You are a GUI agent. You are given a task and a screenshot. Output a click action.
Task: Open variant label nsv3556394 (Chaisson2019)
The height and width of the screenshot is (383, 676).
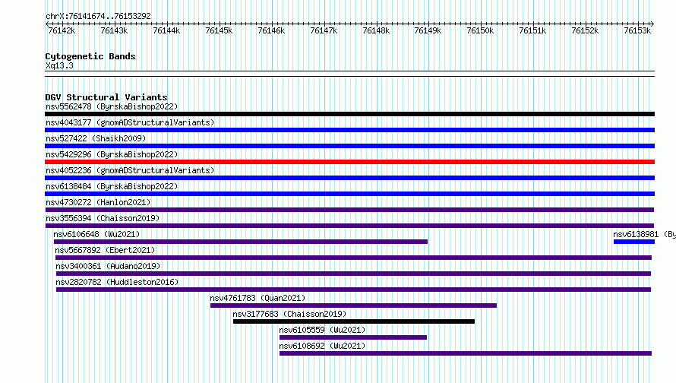pos(103,218)
